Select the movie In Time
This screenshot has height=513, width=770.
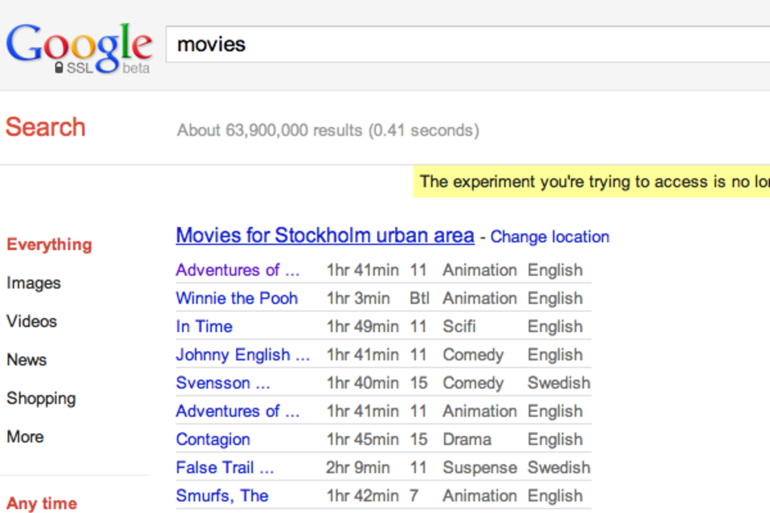pyautogui.click(x=204, y=327)
